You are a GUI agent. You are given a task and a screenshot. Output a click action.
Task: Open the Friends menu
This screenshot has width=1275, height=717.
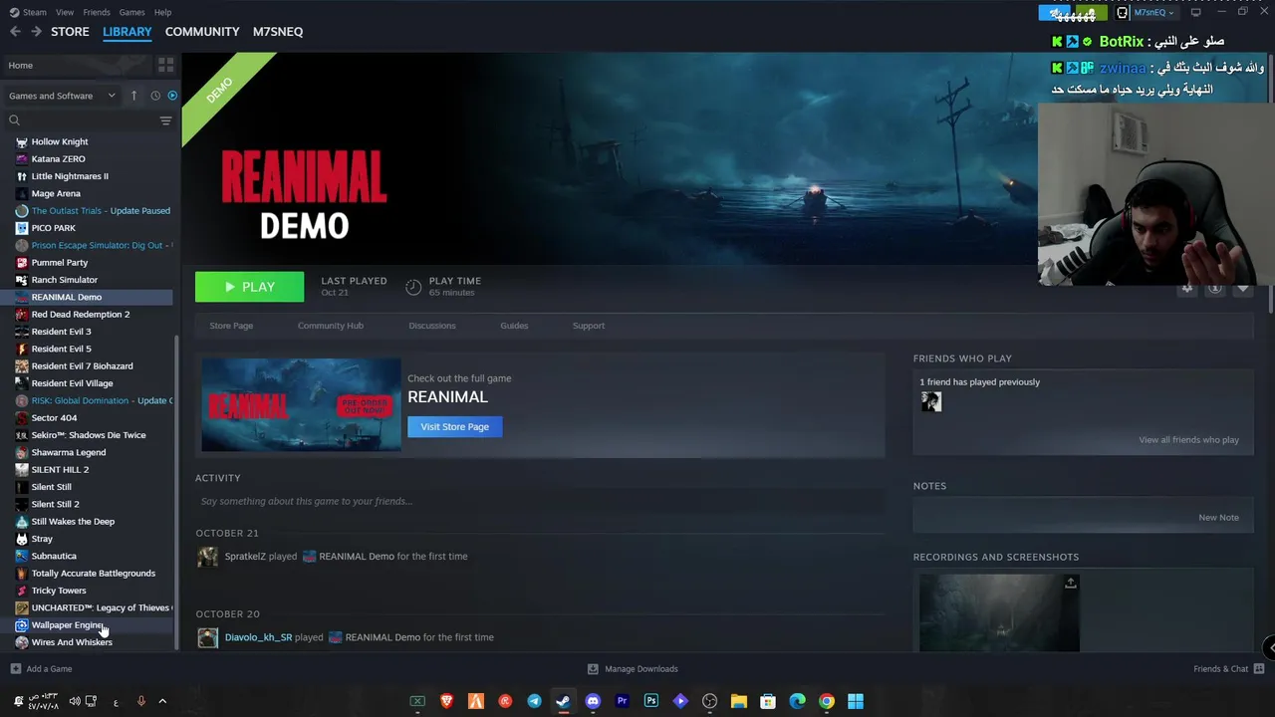pos(97,12)
